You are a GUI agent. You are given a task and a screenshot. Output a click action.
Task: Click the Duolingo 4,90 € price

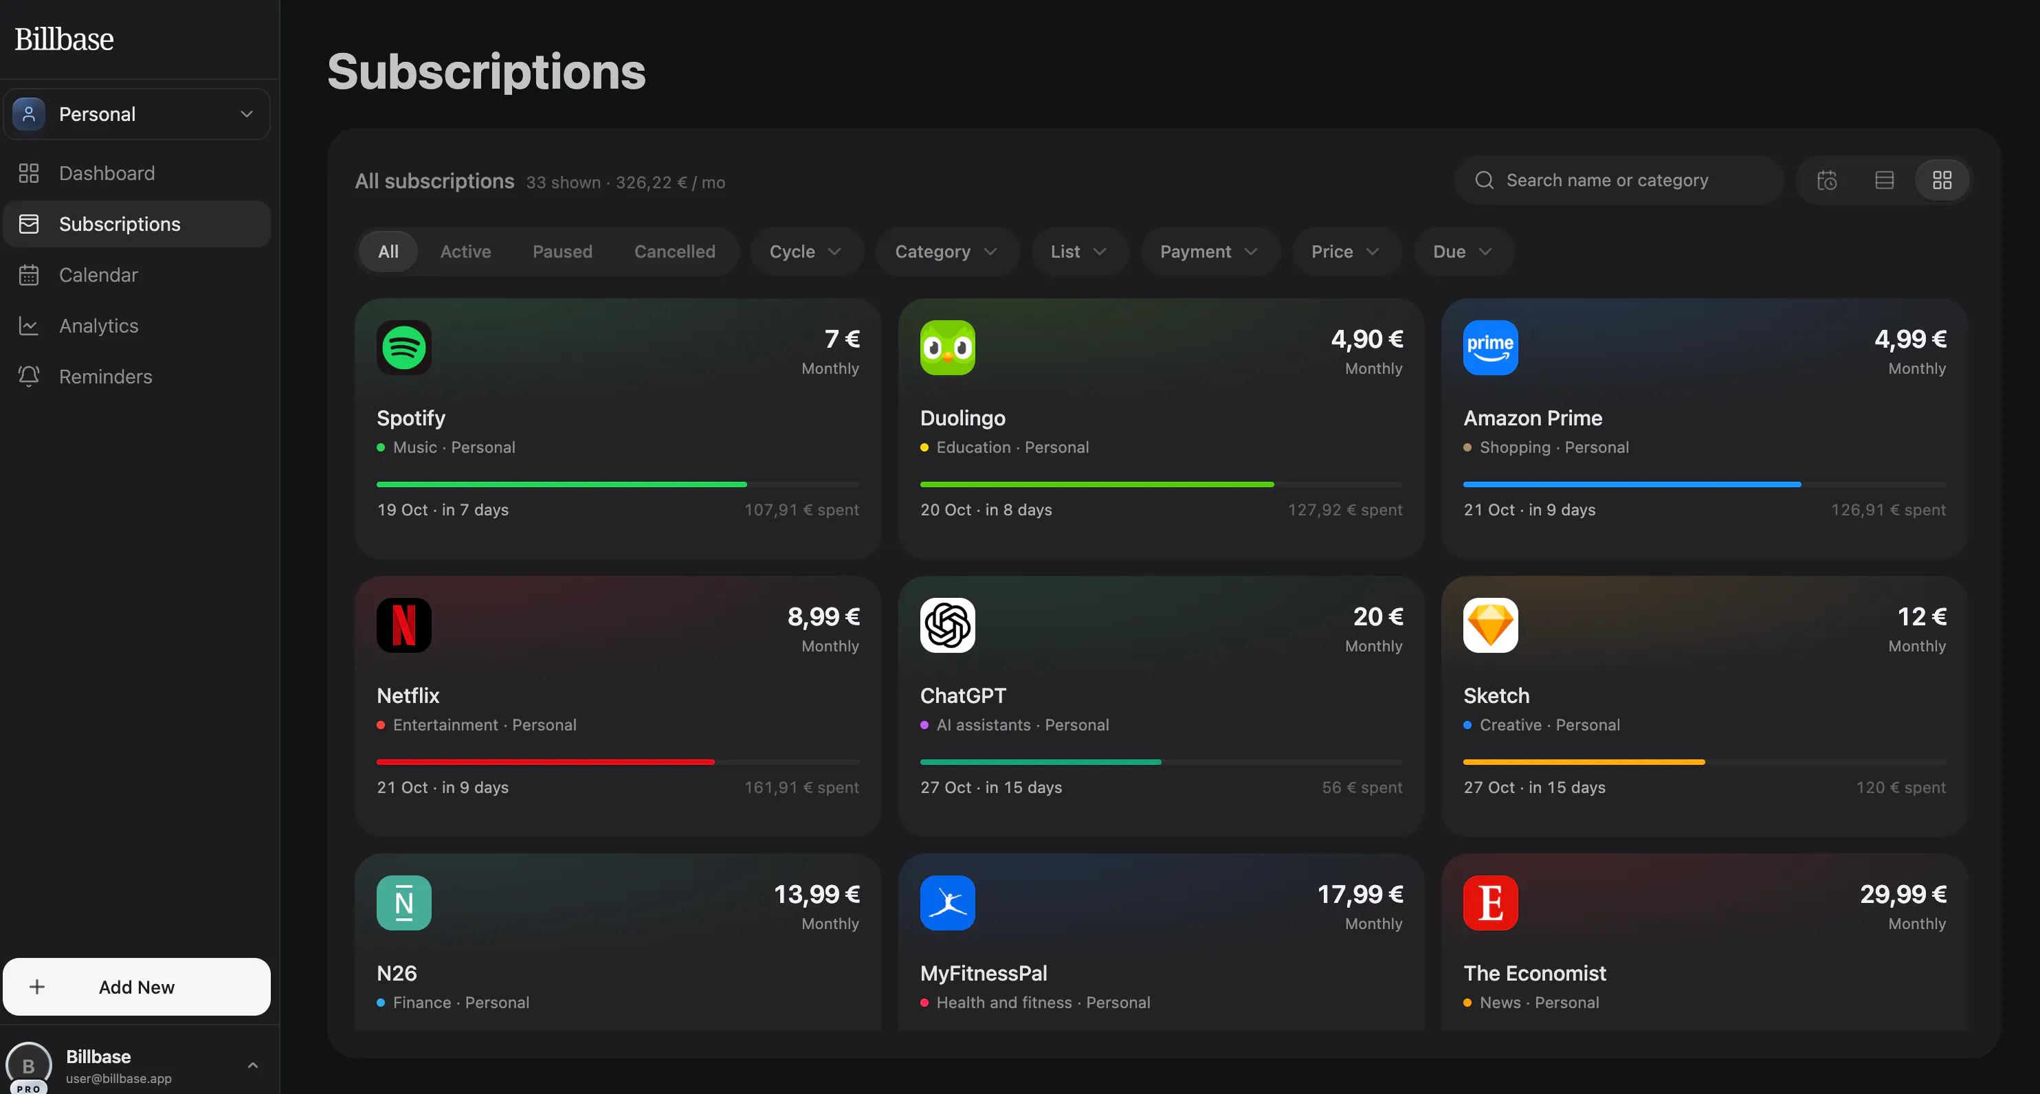[x=1367, y=339]
